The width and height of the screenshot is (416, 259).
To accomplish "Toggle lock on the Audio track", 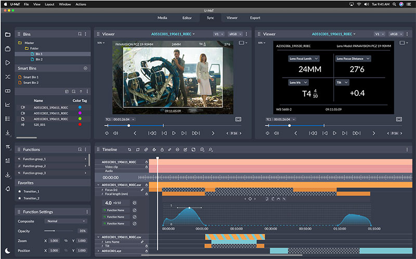I will pyautogui.click(x=147, y=171).
